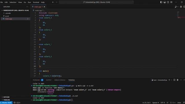Change indentation via Spaces: 4
Viewport: 185px width, 104px height.
(156, 103)
